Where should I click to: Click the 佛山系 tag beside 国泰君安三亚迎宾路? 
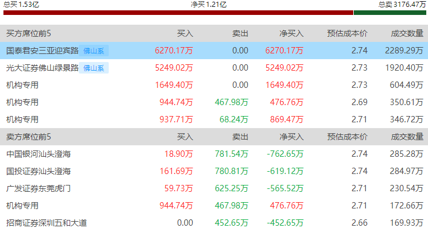point(94,51)
